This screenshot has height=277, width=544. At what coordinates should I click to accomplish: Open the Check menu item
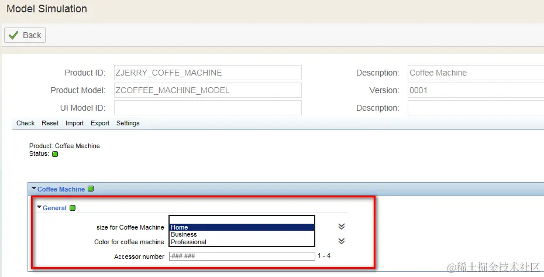pos(25,123)
